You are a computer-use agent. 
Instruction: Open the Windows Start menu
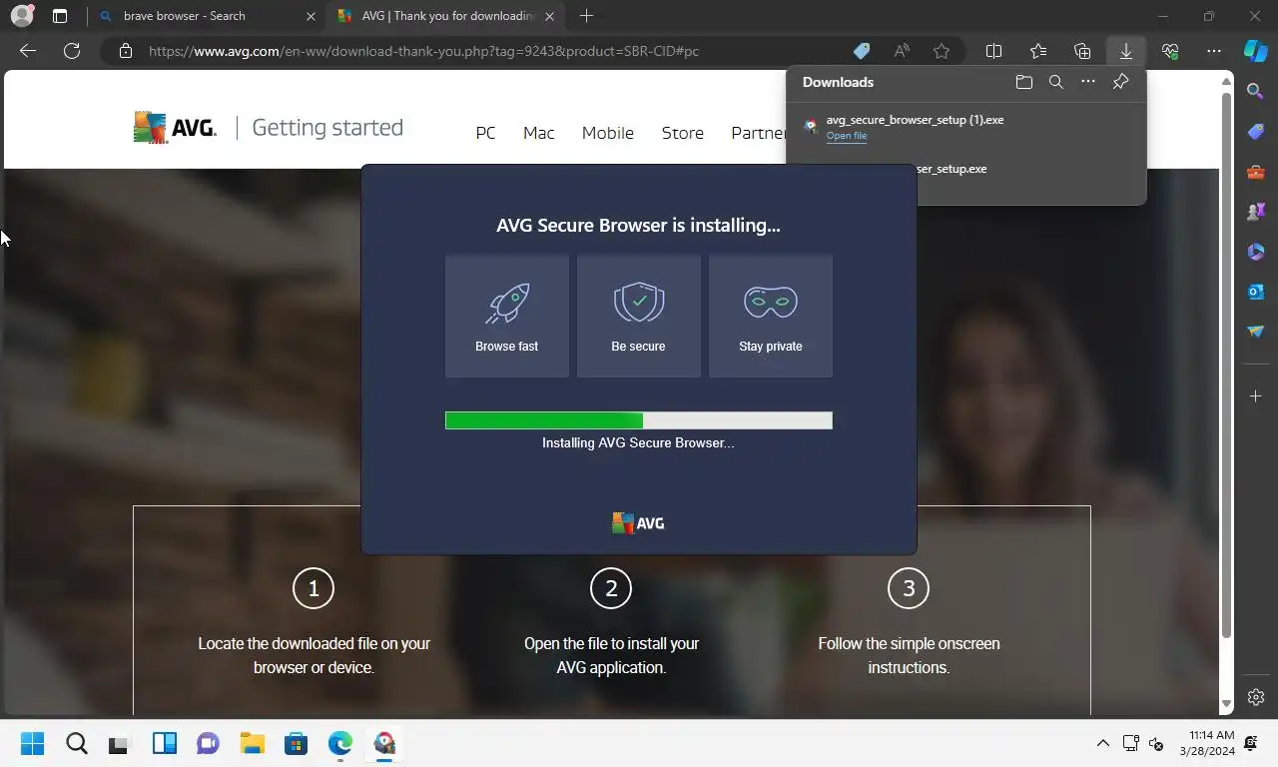[32, 744]
